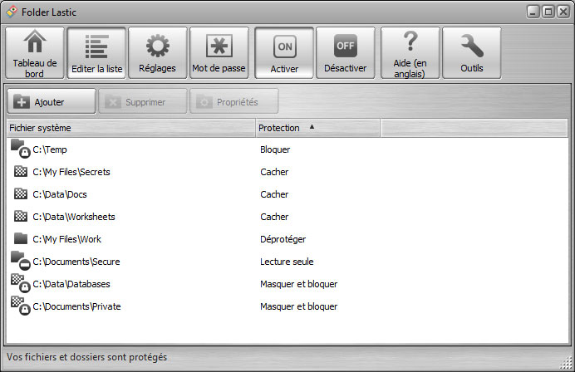Click Bloquer protection value for C:\Temp
575x372 pixels.
pos(275,149)
